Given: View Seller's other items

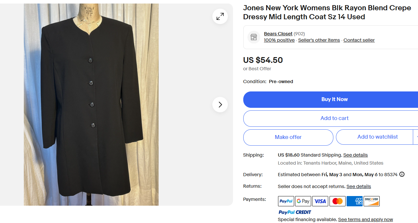Looking at the screenshot, I should click(319, 40).
